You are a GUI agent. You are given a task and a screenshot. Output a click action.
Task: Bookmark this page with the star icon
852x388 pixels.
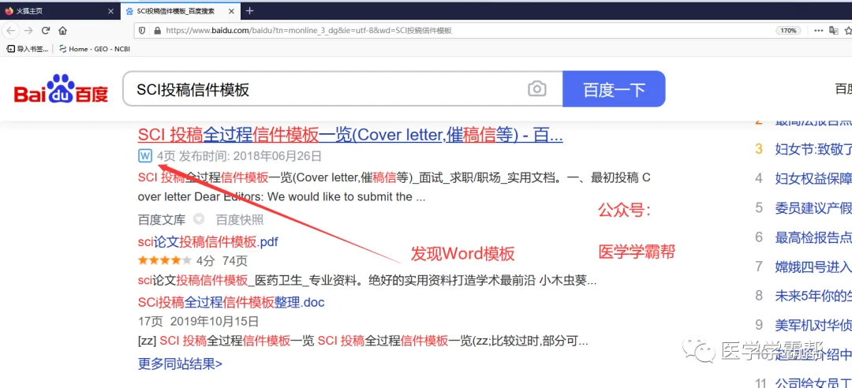click(847, 31)
